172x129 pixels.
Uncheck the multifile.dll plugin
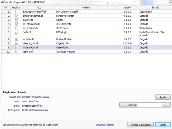[17, 39]
